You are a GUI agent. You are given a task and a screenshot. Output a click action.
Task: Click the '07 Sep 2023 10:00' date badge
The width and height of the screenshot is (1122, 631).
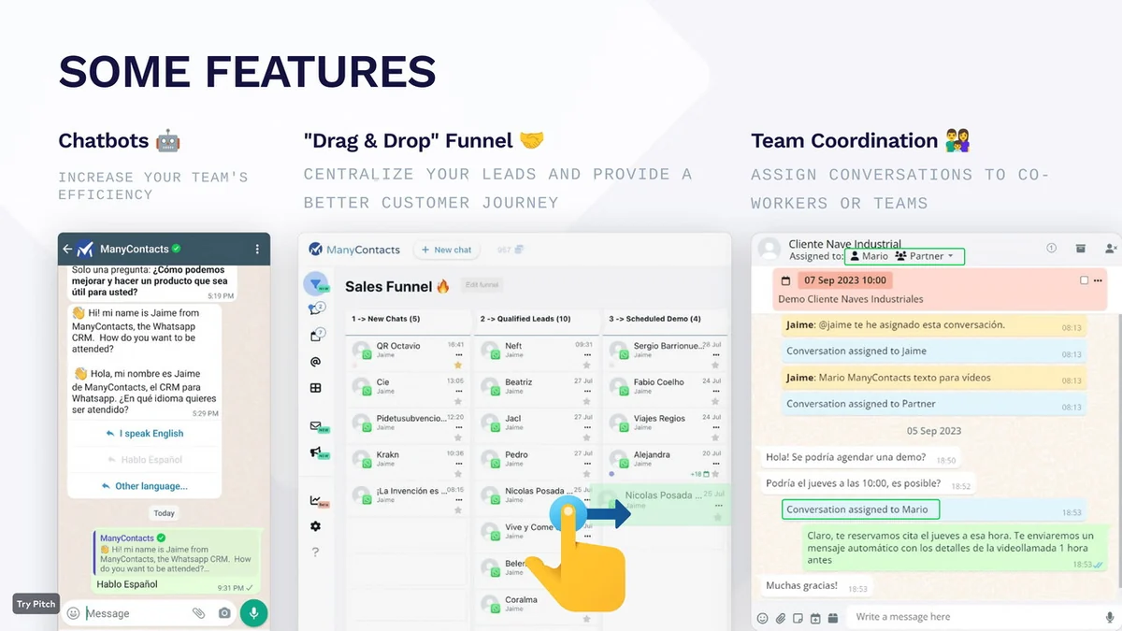click(x=844, y=280)
